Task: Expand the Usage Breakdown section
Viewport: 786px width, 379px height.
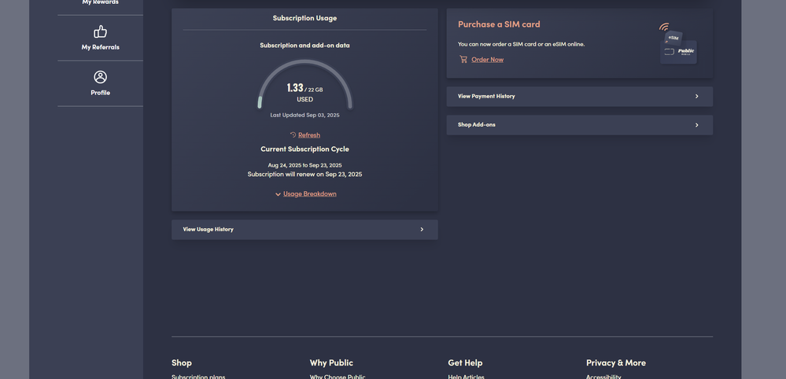Action: point(309,193)
